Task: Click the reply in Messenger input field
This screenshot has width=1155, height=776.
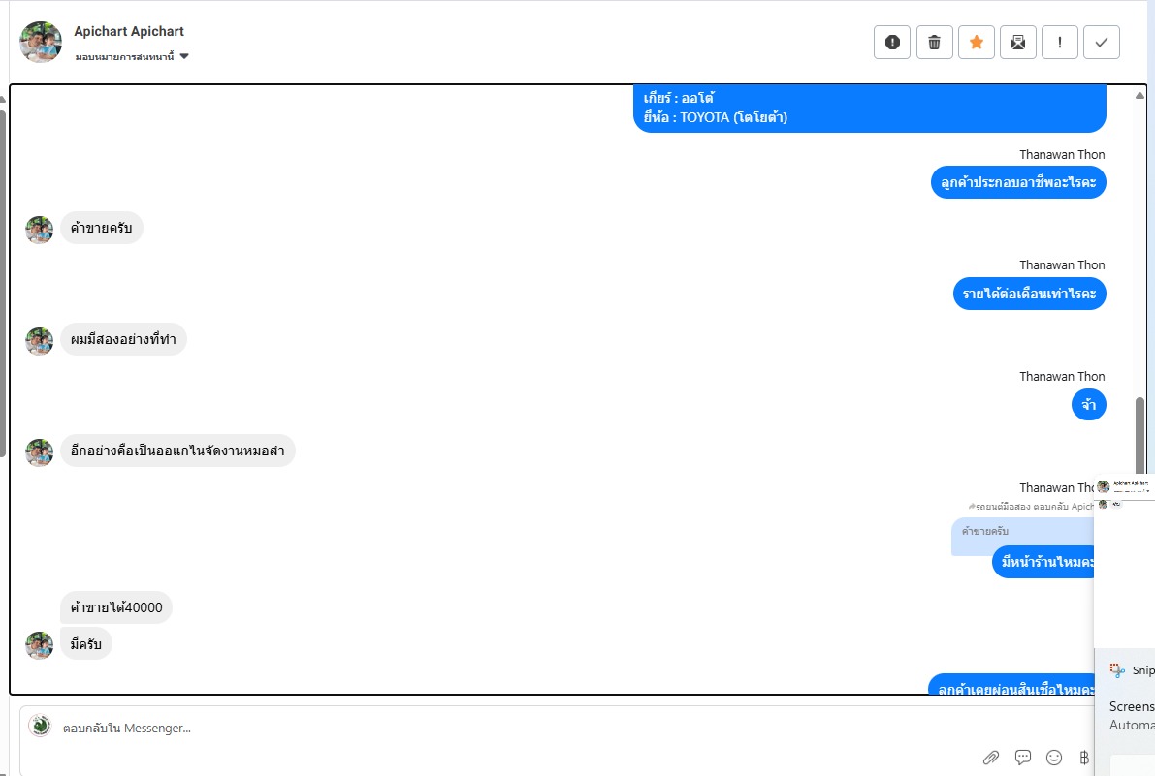Action: click(x=485, y=728)
